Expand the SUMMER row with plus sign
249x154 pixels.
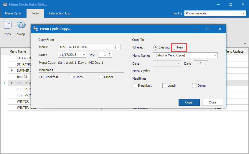point(11,71)
